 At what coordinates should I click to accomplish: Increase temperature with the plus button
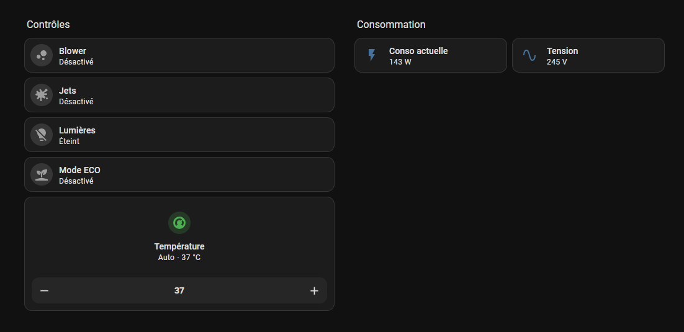tap(314, 290)
